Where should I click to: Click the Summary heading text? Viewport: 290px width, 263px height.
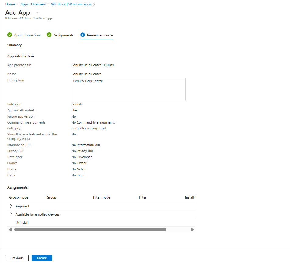pos(14,45)
